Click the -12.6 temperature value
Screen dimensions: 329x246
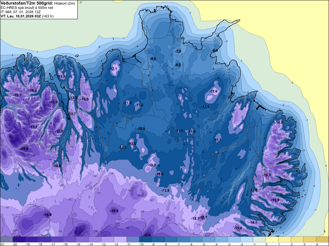pyautogui.click(x=214, y=91)
